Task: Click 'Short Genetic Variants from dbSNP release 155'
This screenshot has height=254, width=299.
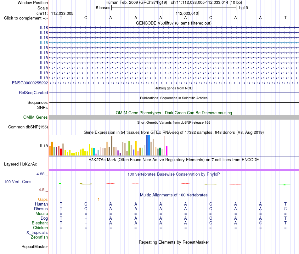Action: tap(174, 123)
